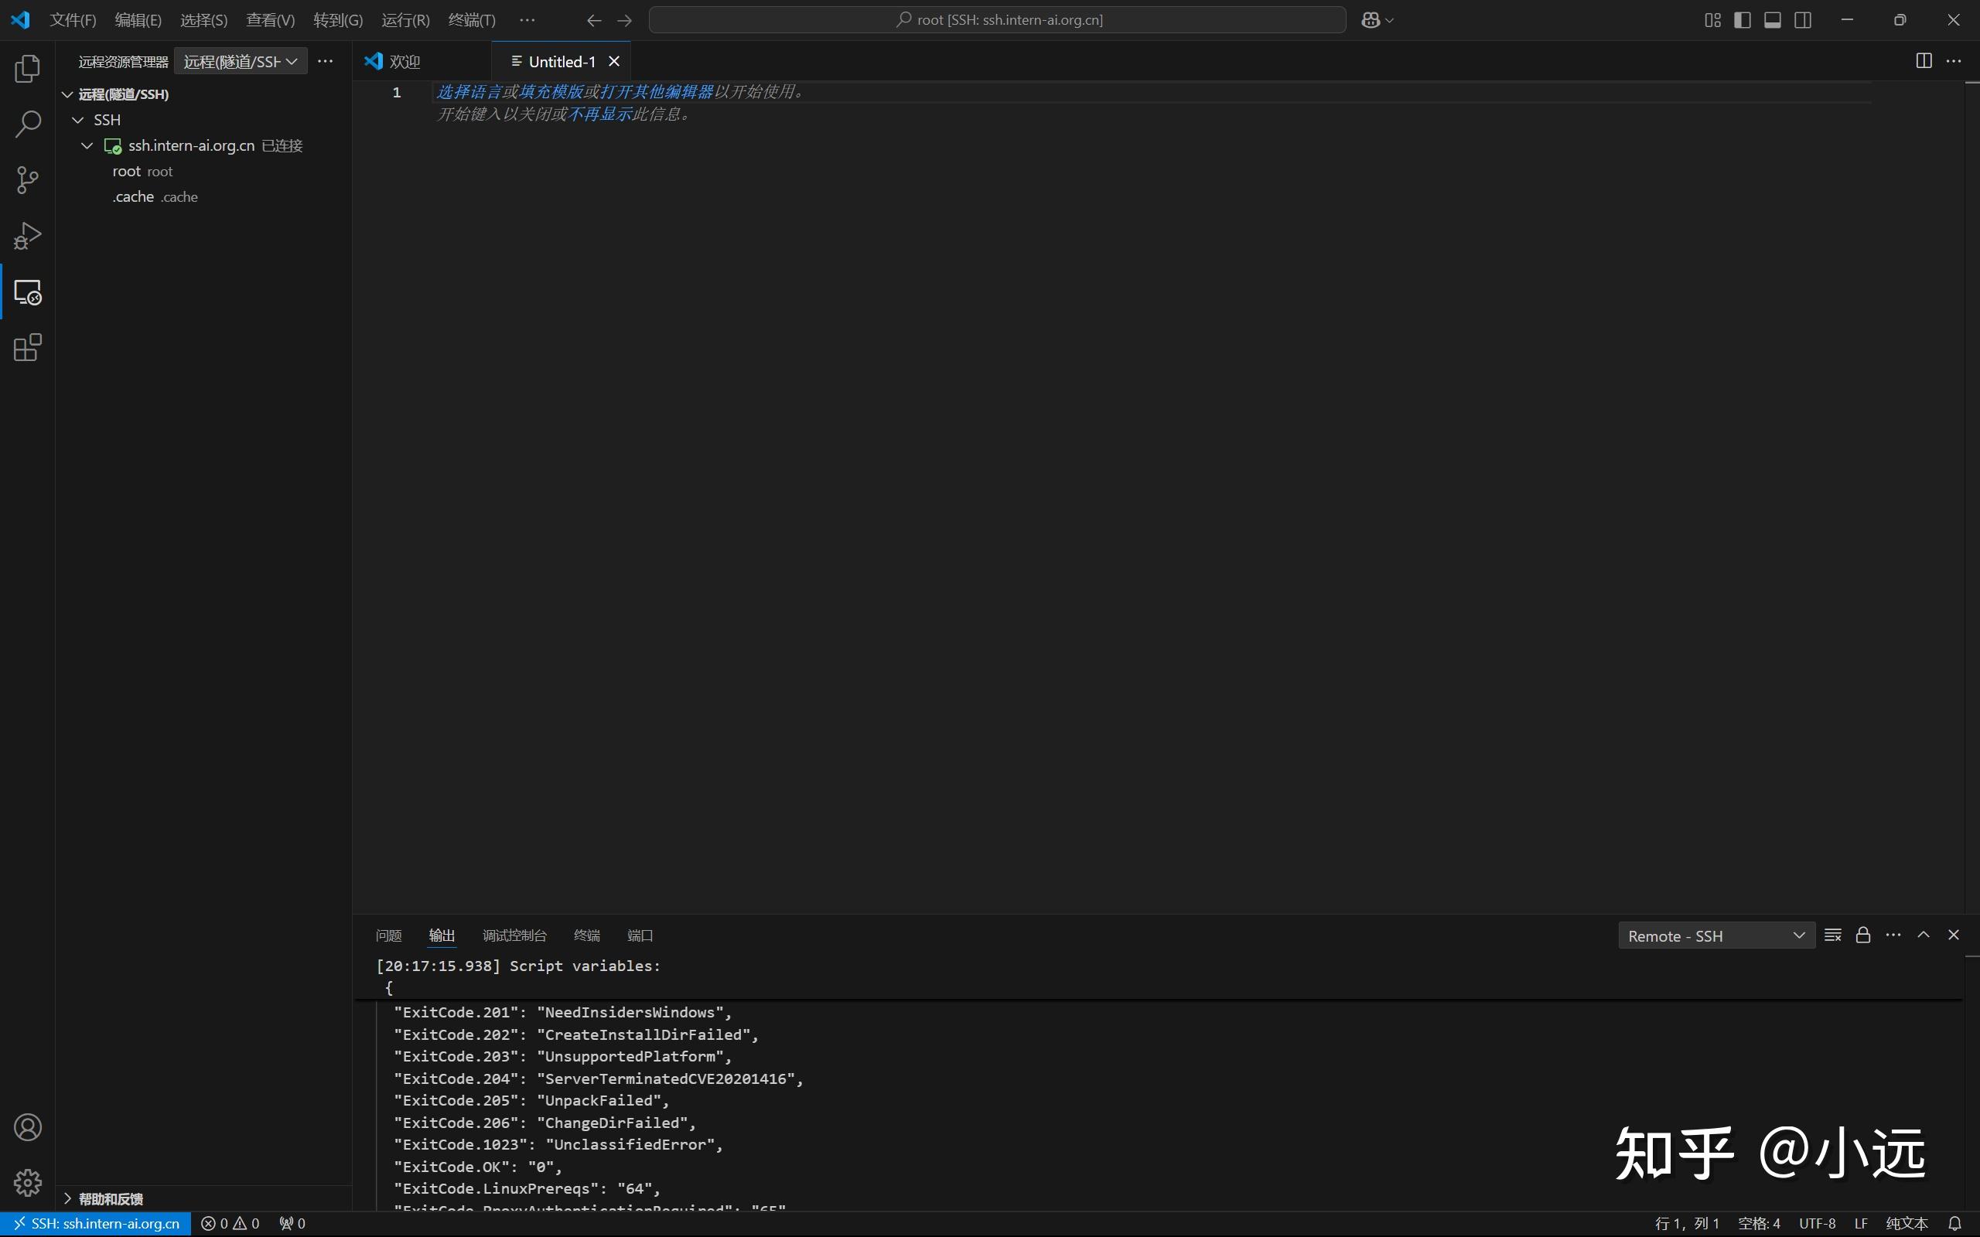The height and width of the screenshot is (1237, 1980).
Task: Open the Search view icon
Action: click(27, 124)
